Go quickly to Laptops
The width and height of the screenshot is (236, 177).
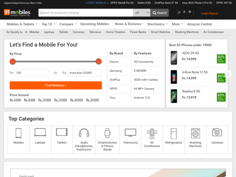[49, 32]
